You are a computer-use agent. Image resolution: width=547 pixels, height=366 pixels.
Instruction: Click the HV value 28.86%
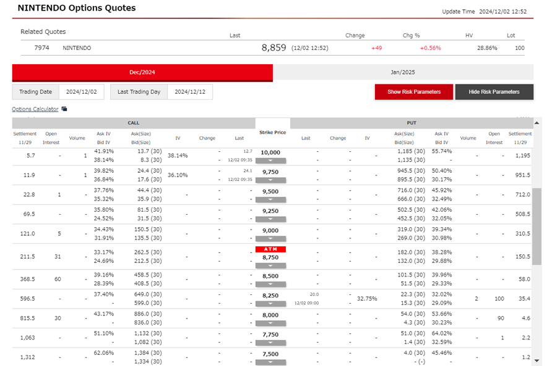point(487,48)
